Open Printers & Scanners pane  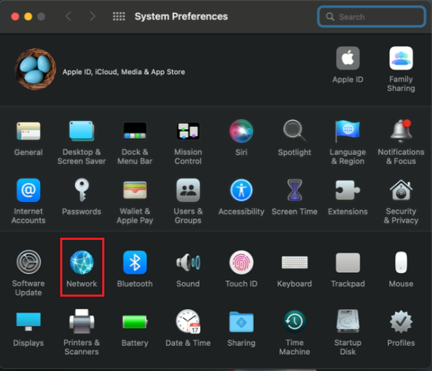click(81, 323)
